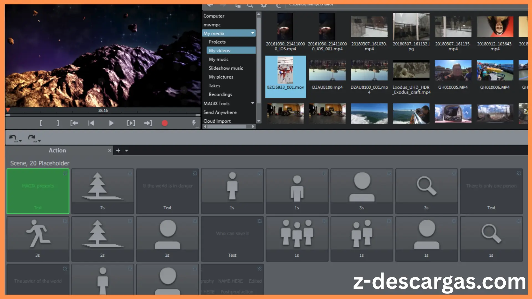Set the range out-point bracket
The height and width of the screenshot is (299, 532).
[58, 123]
